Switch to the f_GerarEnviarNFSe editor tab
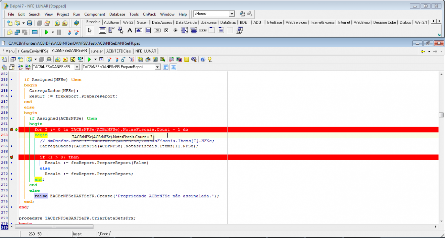 pos(33,51)
